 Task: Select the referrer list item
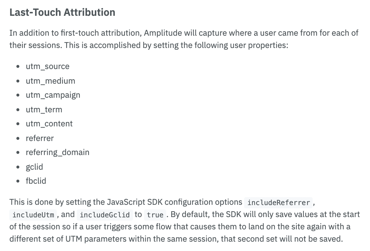pos(40,138)
